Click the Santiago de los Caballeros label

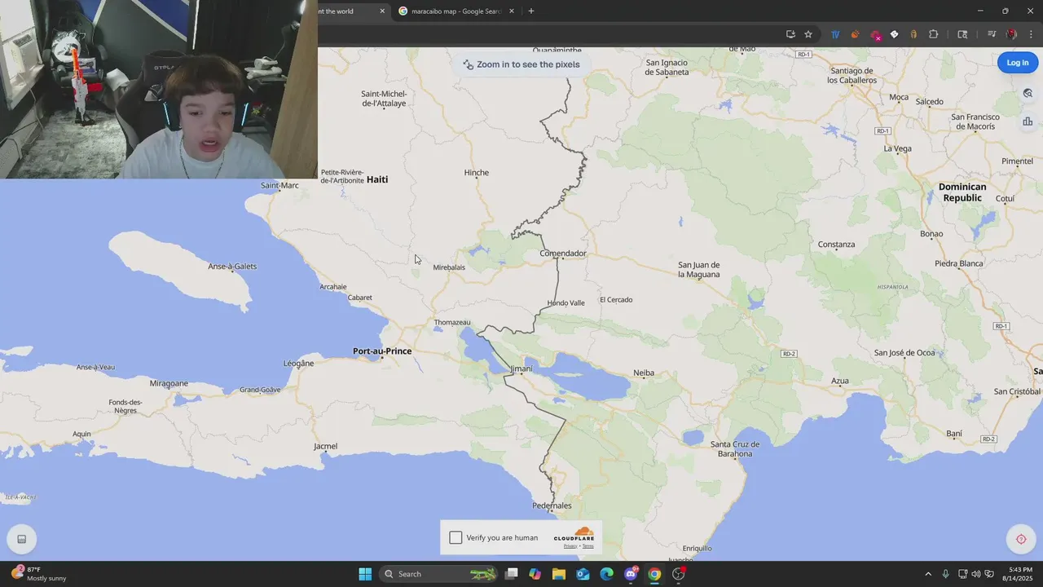[x=852, y=76]
